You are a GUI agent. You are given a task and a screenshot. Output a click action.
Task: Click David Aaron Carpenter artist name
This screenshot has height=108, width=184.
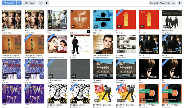point(100,57)
